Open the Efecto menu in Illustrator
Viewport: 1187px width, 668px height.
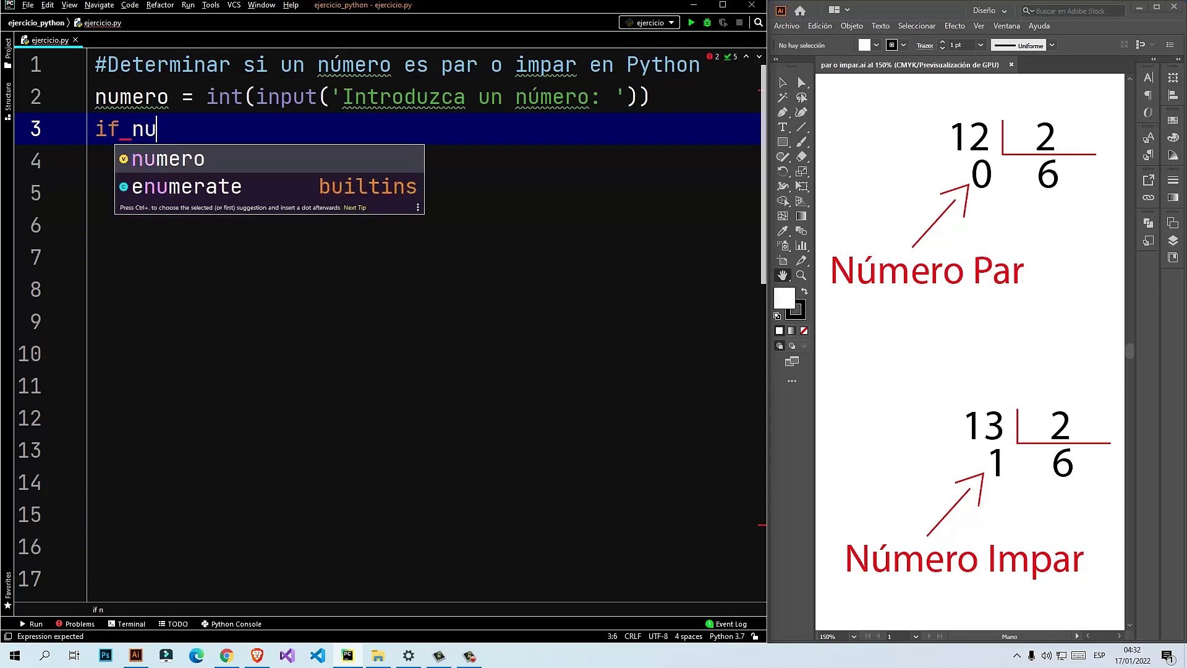(954, 26)
